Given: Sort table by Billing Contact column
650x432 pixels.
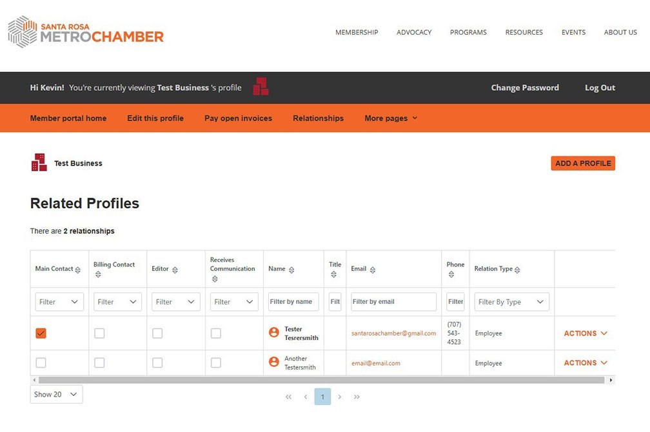Looking at the screenshot, I should point(98,274).
